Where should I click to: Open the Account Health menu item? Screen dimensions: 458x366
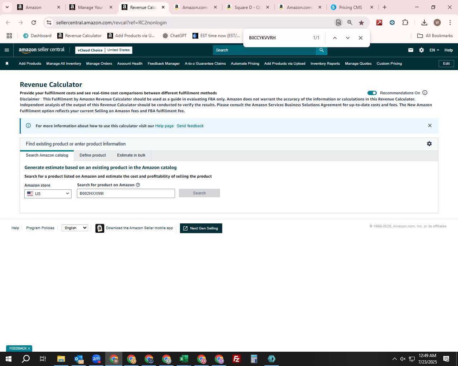click(x=130, y=64)
